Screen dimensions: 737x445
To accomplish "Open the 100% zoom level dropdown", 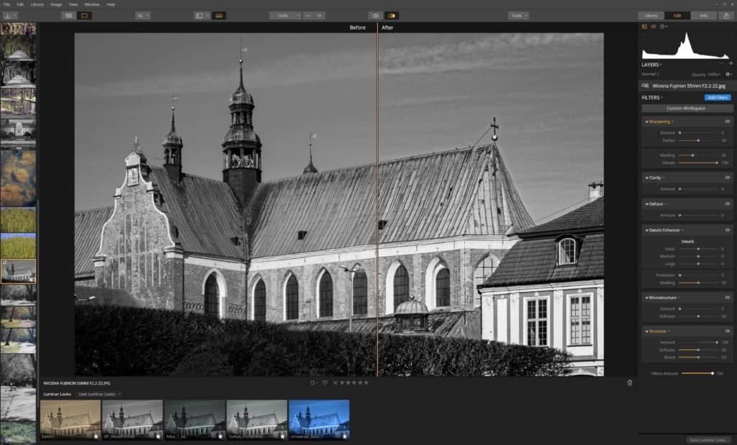I will click(285, 15).
